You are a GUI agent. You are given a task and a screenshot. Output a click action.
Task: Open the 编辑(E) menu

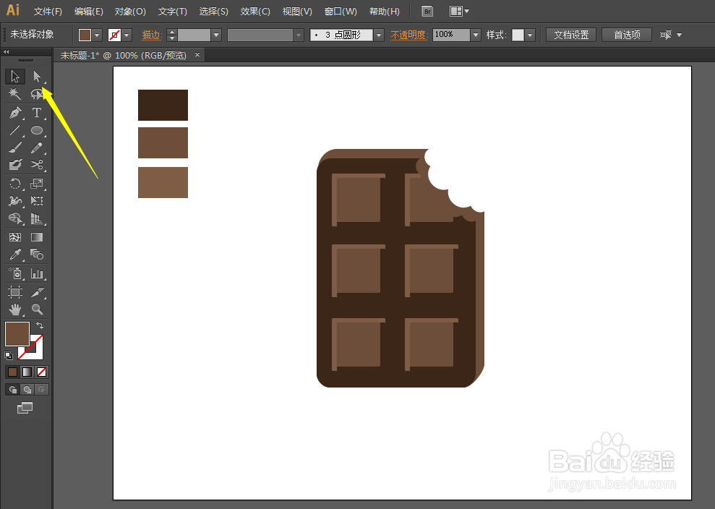click(x=88, y=12)
